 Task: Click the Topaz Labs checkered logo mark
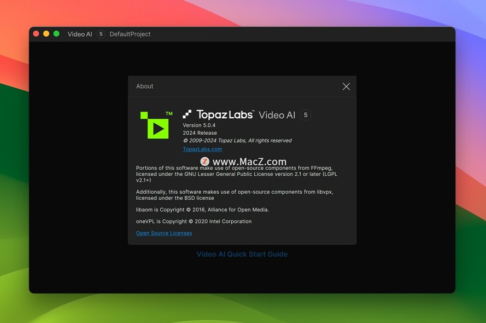tap(187, 114)
